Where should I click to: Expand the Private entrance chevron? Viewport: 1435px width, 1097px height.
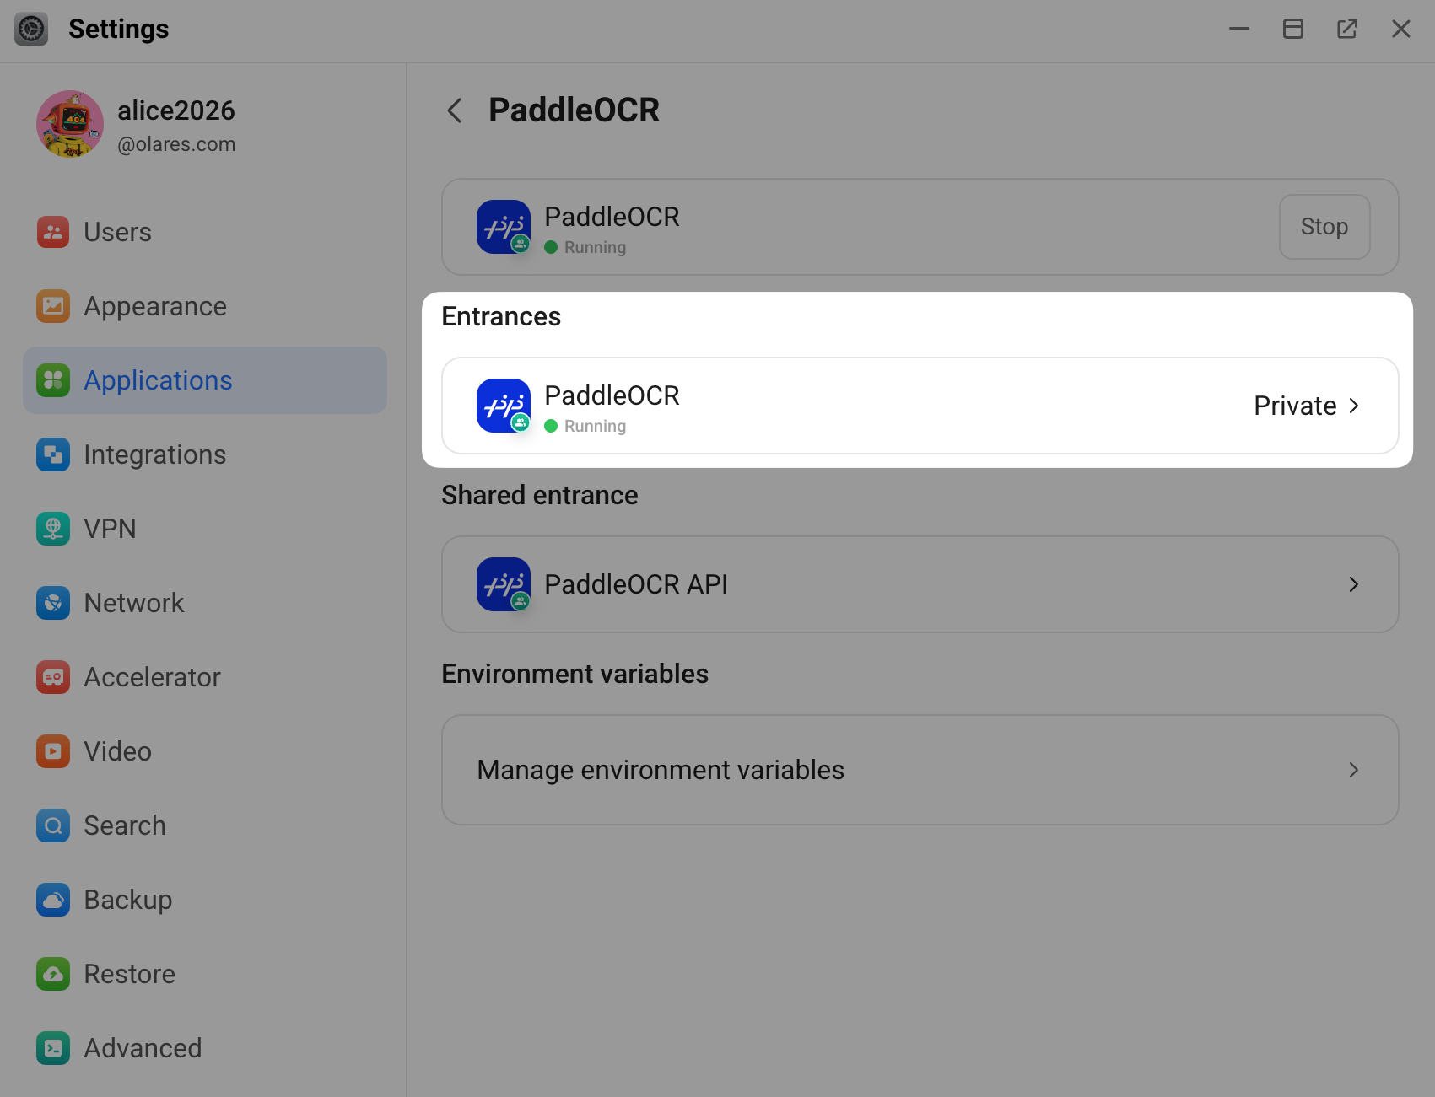pyautogui.click(x=1354, y=406)
